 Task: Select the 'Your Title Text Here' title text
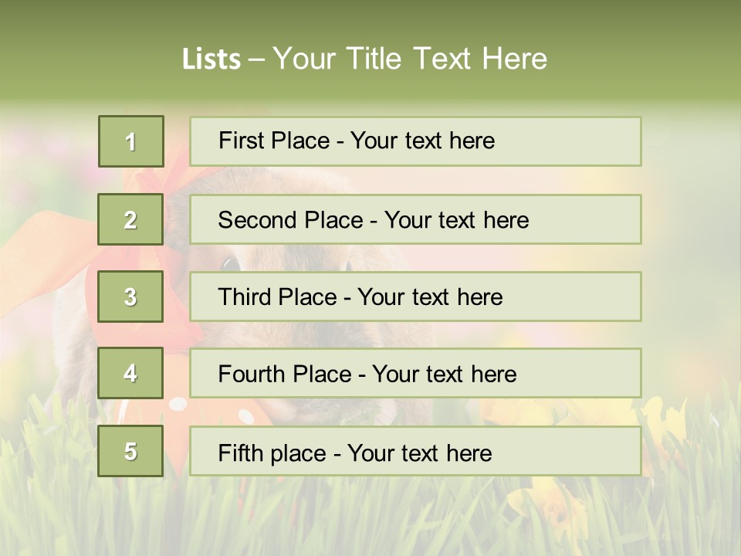(410, 59)
